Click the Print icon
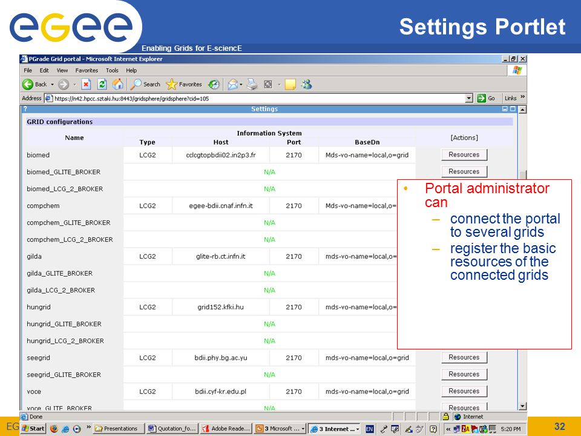The width and height of the screenshot is (581, 436). tap(252, 85)
